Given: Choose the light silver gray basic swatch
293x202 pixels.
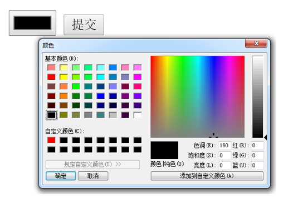Looking at the screenshot, I should (x=113, y=115).
